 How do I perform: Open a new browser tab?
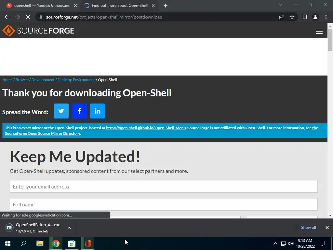coord(166,6)
